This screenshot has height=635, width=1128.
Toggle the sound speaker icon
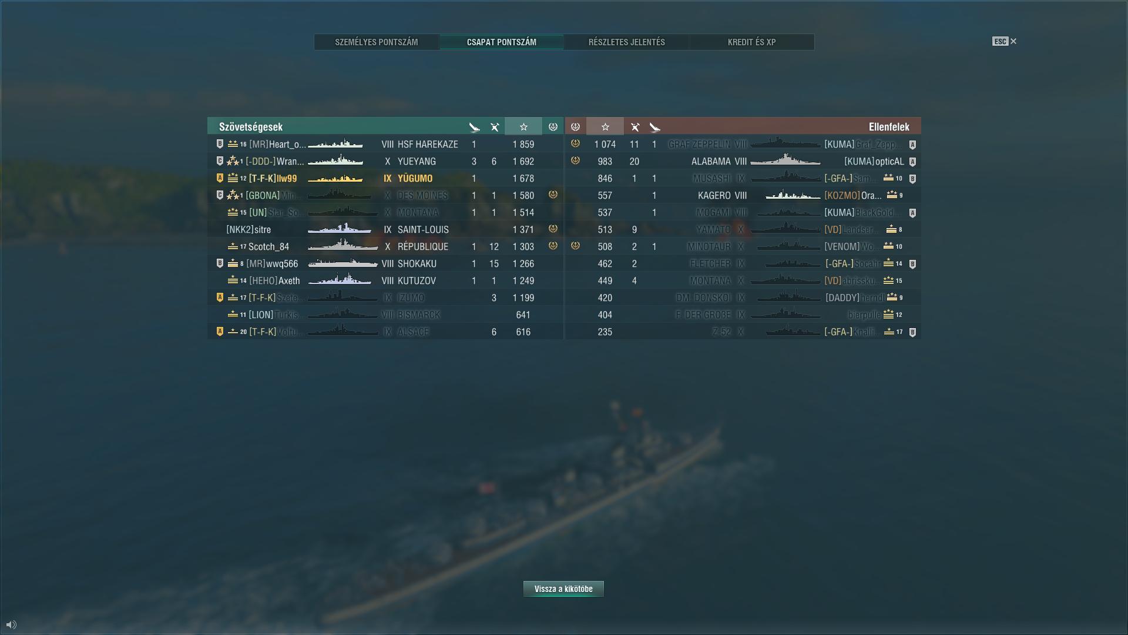pos(11,624)
